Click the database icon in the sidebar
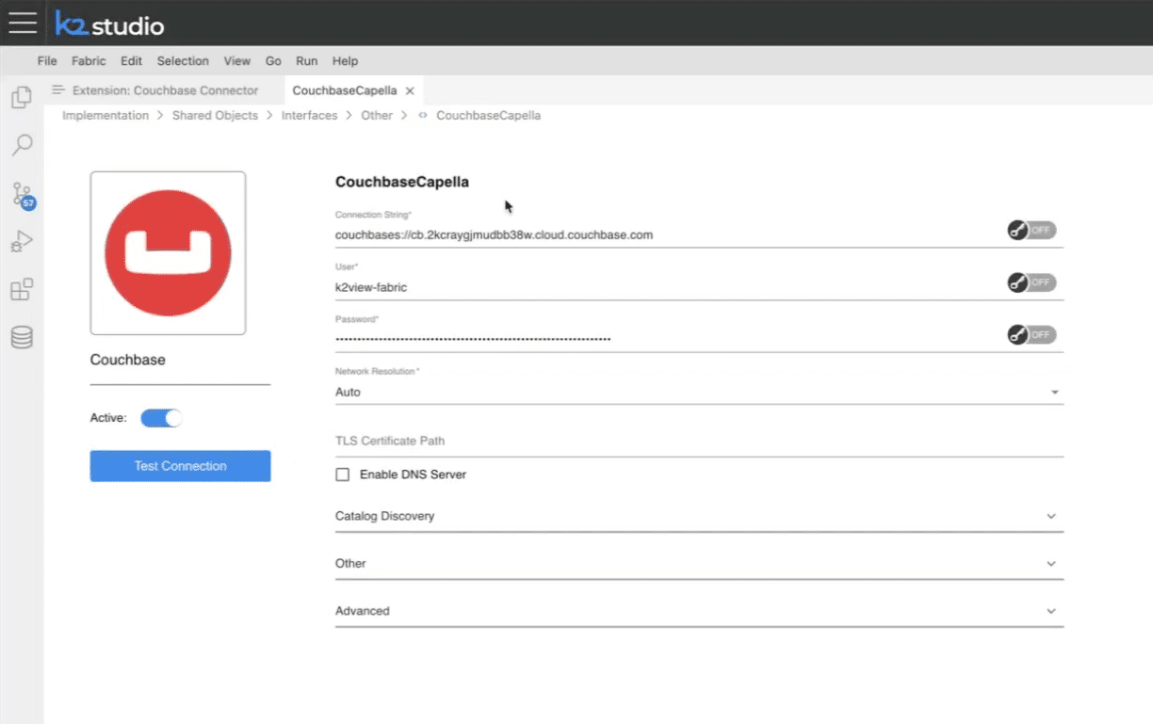This screenshot has width=1153, height=724. point(20,337)
